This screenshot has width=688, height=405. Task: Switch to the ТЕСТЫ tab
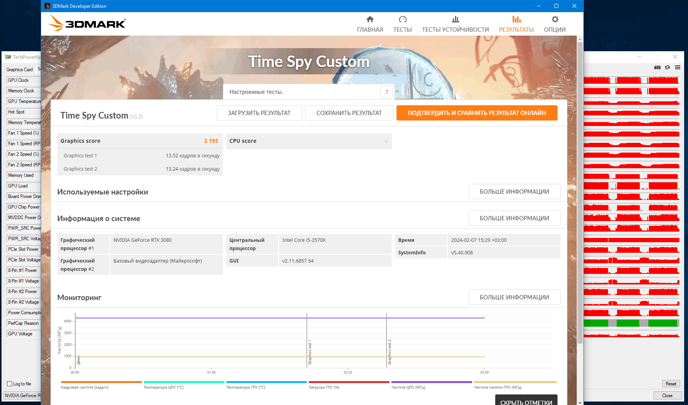(x=402, y=24)
